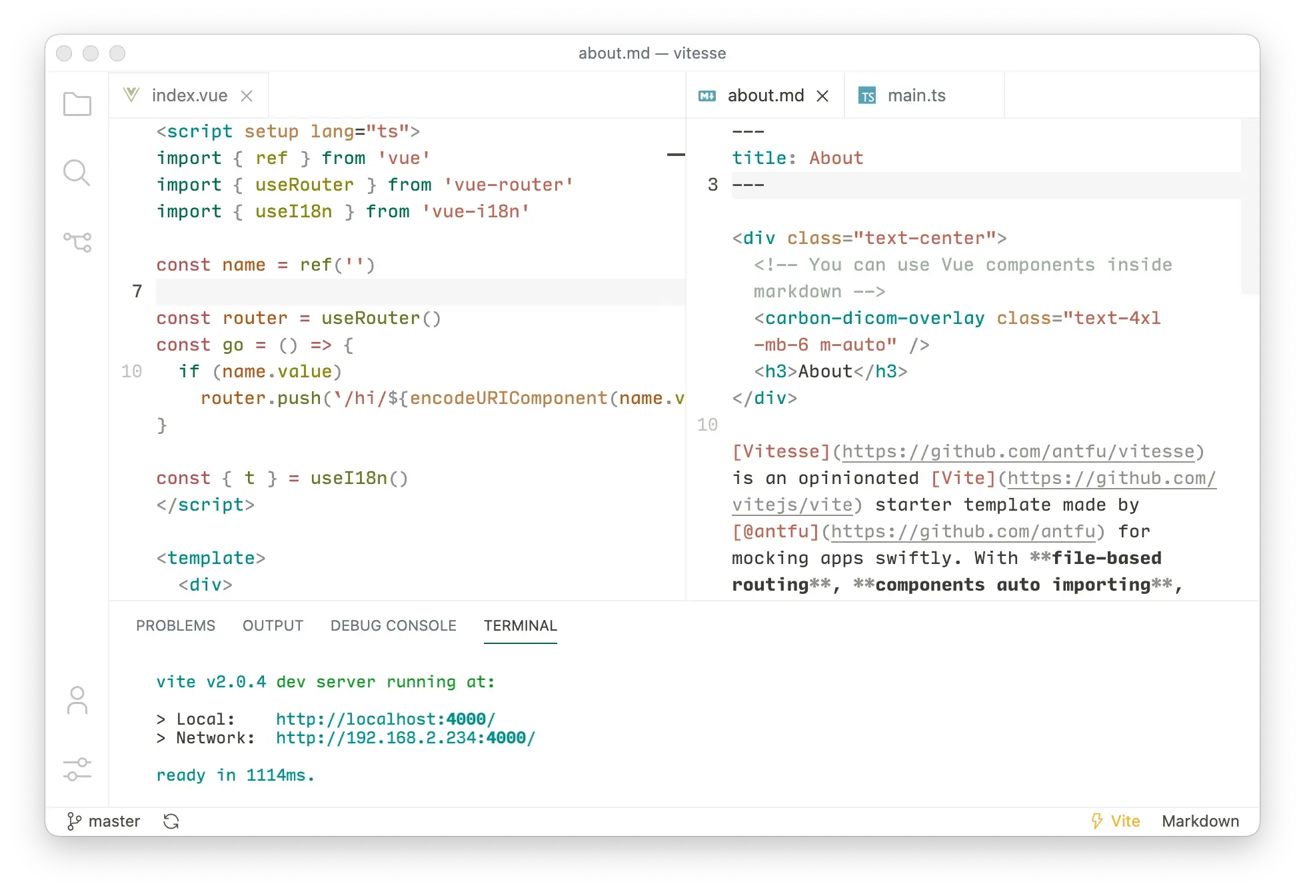Open settings sliders icon in sidebar
Image resolution: width=1305 pixels, height=892 pixels.
77,769
